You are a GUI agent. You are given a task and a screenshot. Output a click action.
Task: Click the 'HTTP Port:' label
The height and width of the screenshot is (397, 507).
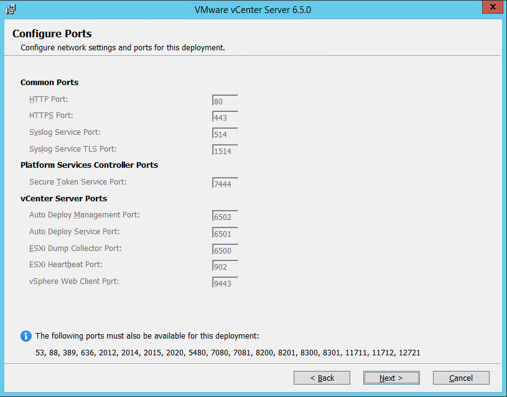click(x=49, y=99)
